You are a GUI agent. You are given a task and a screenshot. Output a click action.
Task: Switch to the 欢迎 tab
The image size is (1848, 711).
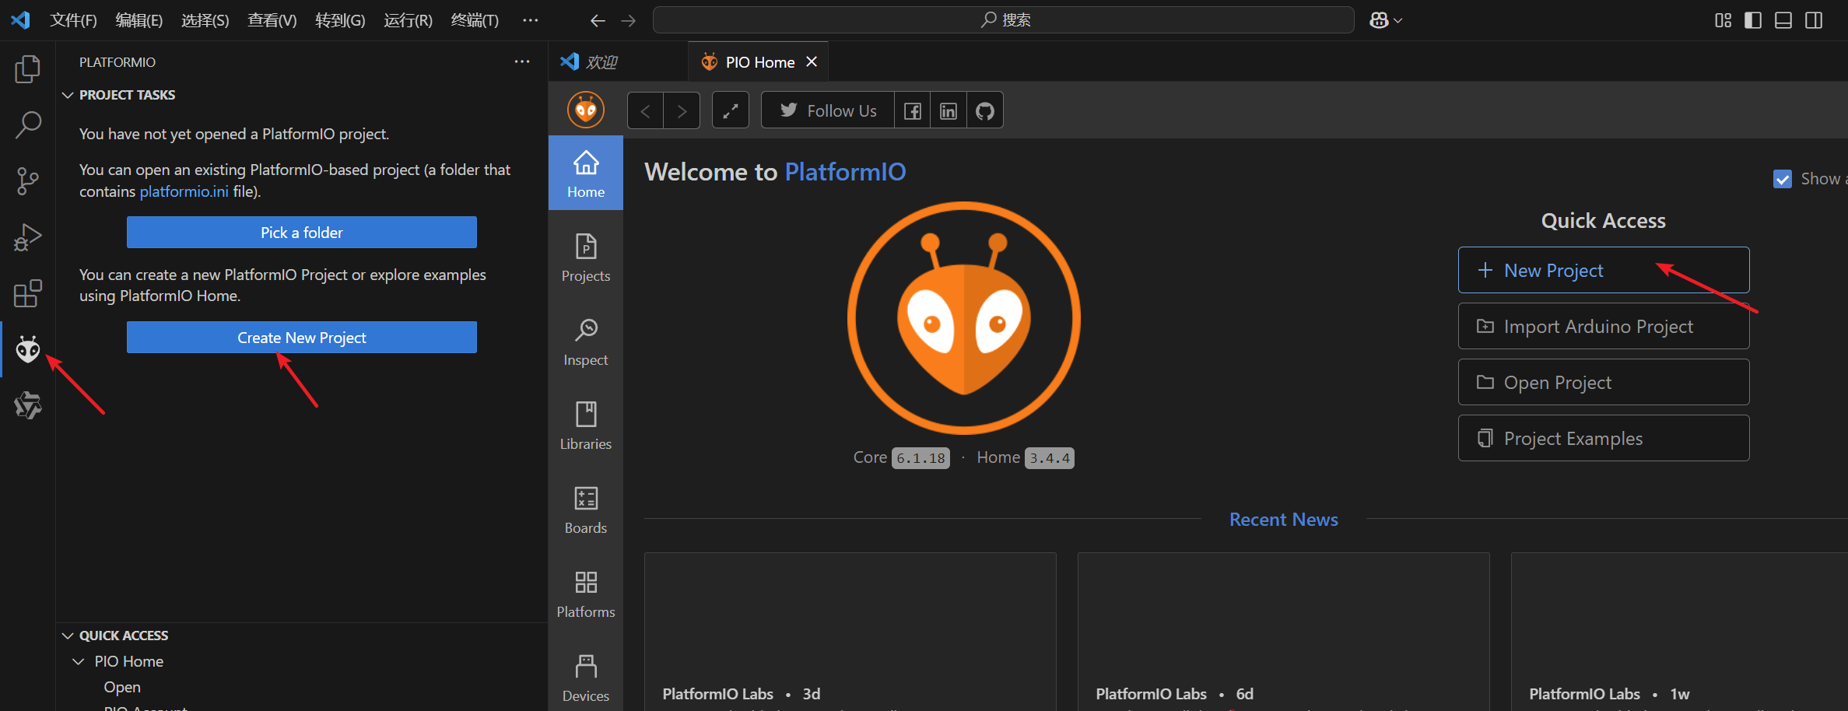point(601,62)
